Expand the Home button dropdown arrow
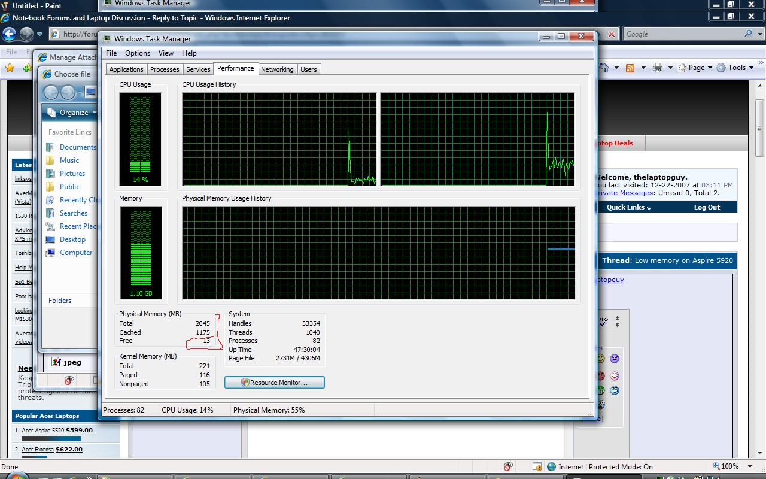This screenshot has height=479, width=766. click(x=616, y=68)
